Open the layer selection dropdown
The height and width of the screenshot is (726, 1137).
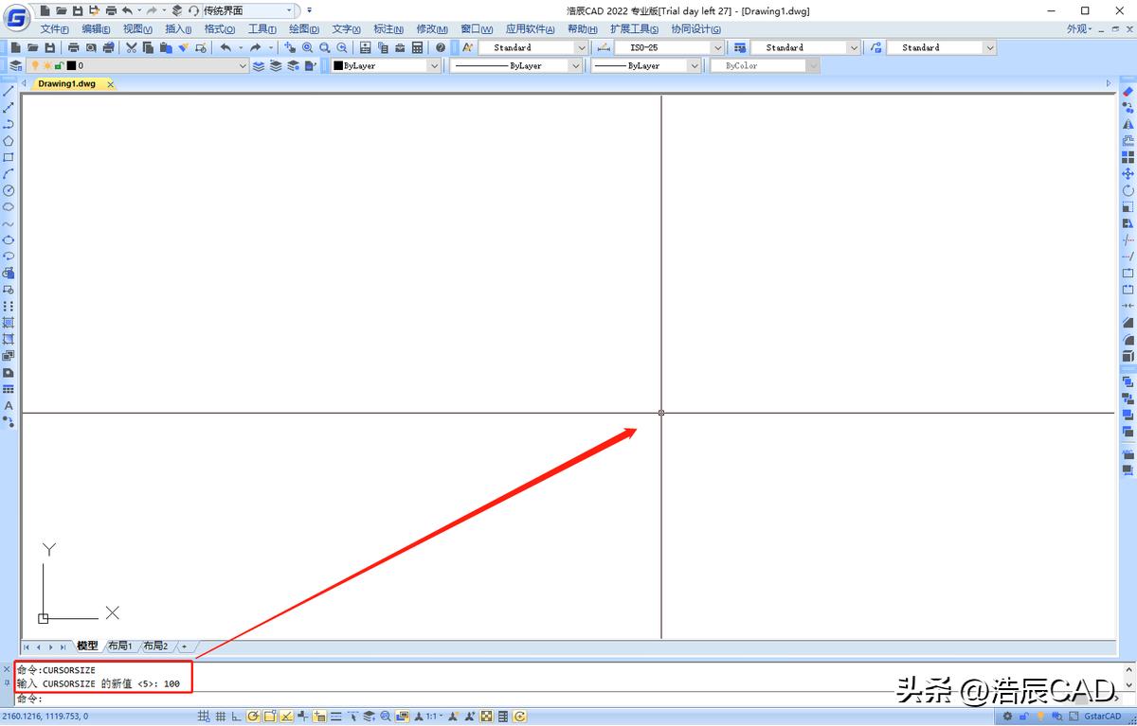click(x=244, y=65)
